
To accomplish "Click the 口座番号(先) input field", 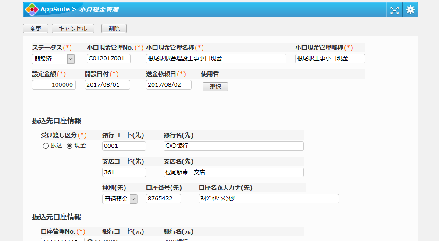I will pos(164,199).
